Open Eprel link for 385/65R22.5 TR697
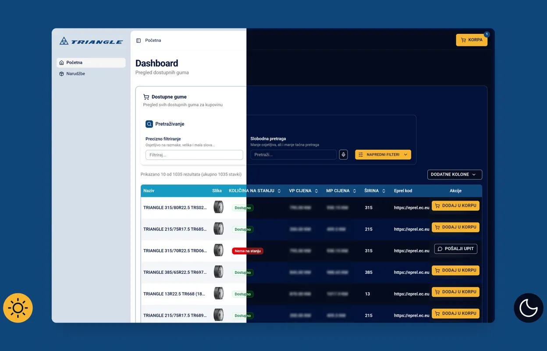547x351 pixels. click(x=412, y=272)
